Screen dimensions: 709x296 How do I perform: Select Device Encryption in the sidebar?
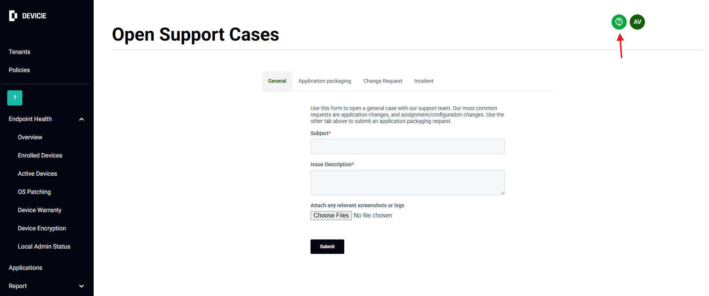[42, 228]
